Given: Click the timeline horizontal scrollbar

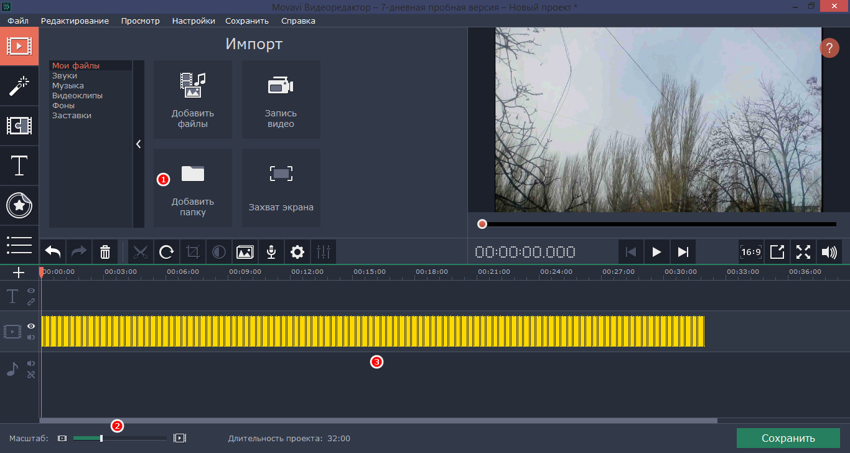Looking at the screenshot, I should tap(378, 421).
